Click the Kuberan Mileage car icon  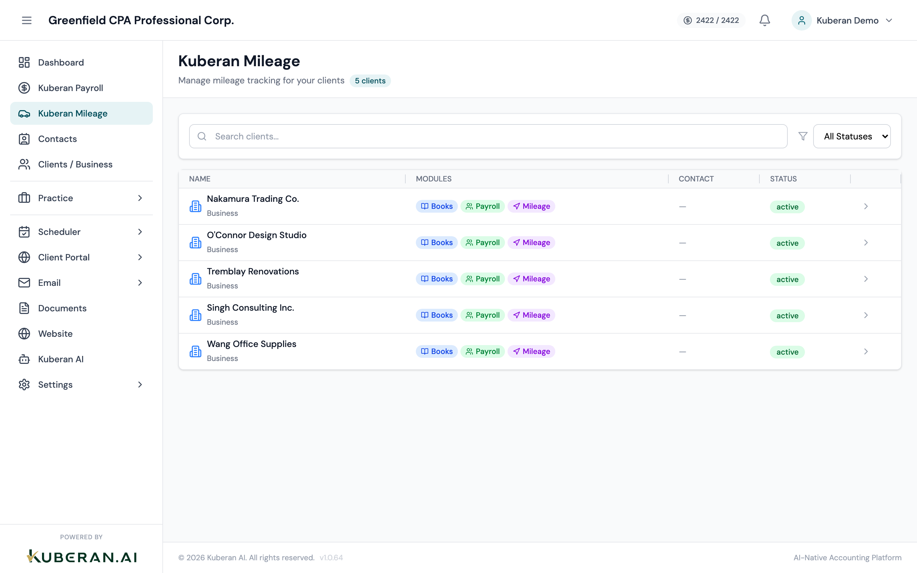24,113
